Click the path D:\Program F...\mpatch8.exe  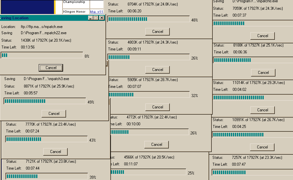pos(255,1)
